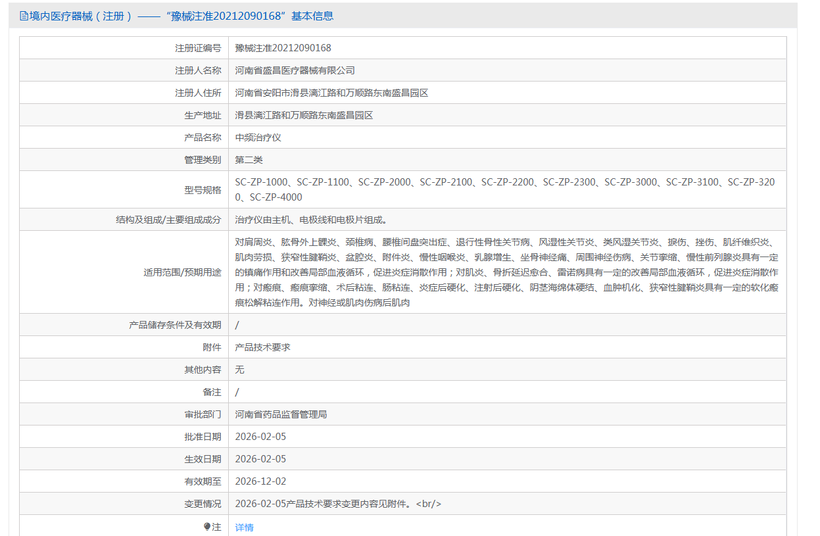Screen dimensions: 820x536
Task: Select the text 2026-02-05产品技术要求变更内容见附件。
Action: pyautogui.click(x=324, y=504)
